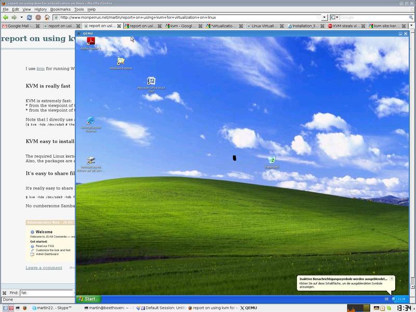Click the taskbar clock
The height and width of the screenshot is (312, 416).
click(x=405, y=308)
